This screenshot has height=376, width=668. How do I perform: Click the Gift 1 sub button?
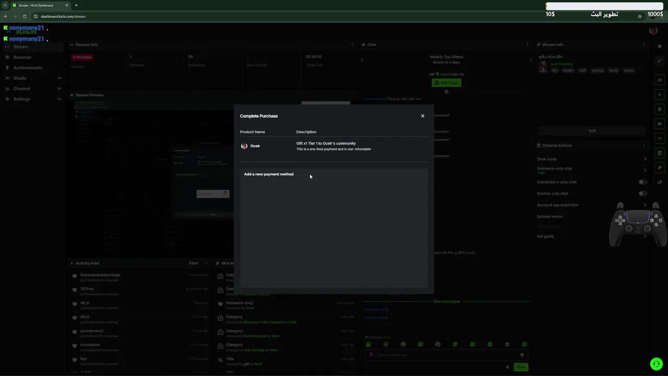[x=446, y=83]
